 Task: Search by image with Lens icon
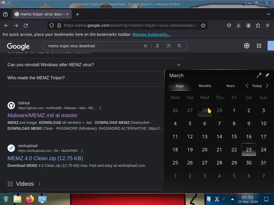pos(168,46)
